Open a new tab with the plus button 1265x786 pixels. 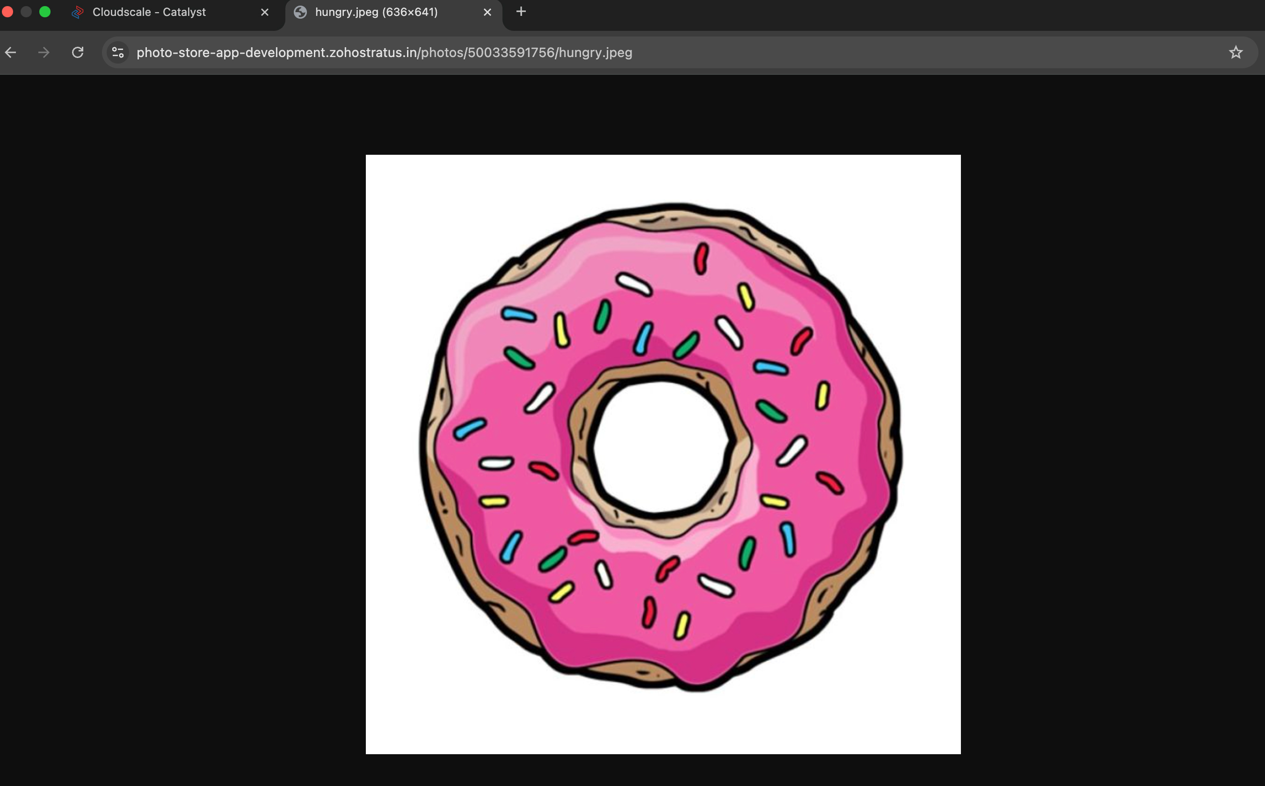(521, 11)
